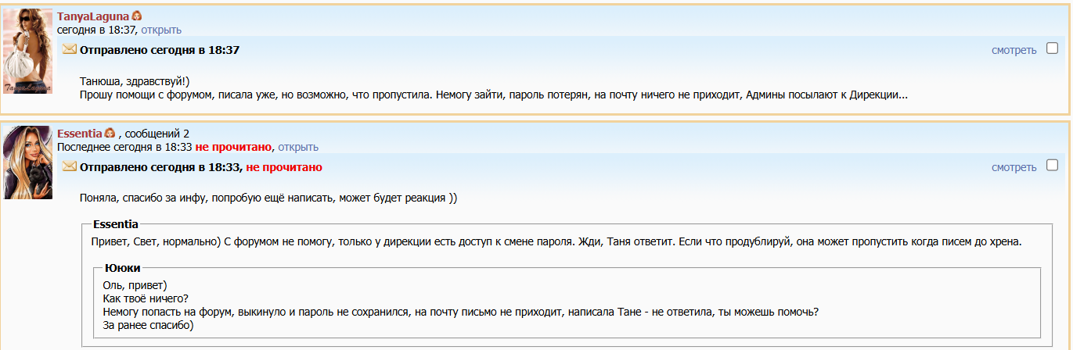Click Essentia's avatar picture
The image size is (1073, 350).
tap(28, 163)
